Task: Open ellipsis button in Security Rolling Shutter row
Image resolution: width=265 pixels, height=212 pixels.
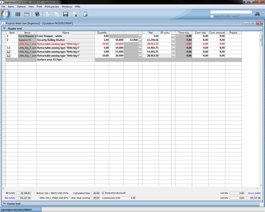Action: 140,40
